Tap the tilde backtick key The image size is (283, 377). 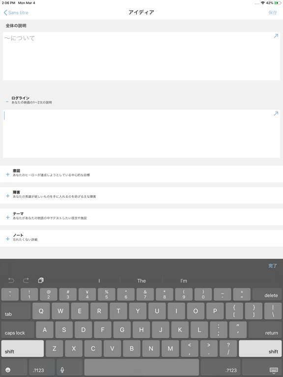click(10, 295)
